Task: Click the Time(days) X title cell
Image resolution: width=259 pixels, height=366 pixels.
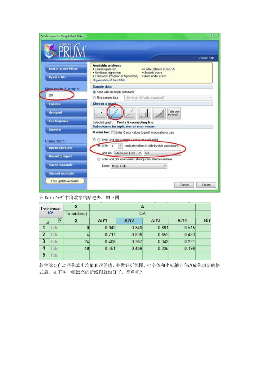Action: [76, 214]
